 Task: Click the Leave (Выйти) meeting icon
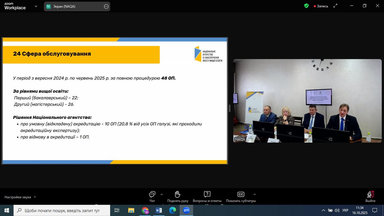(370, 195)
